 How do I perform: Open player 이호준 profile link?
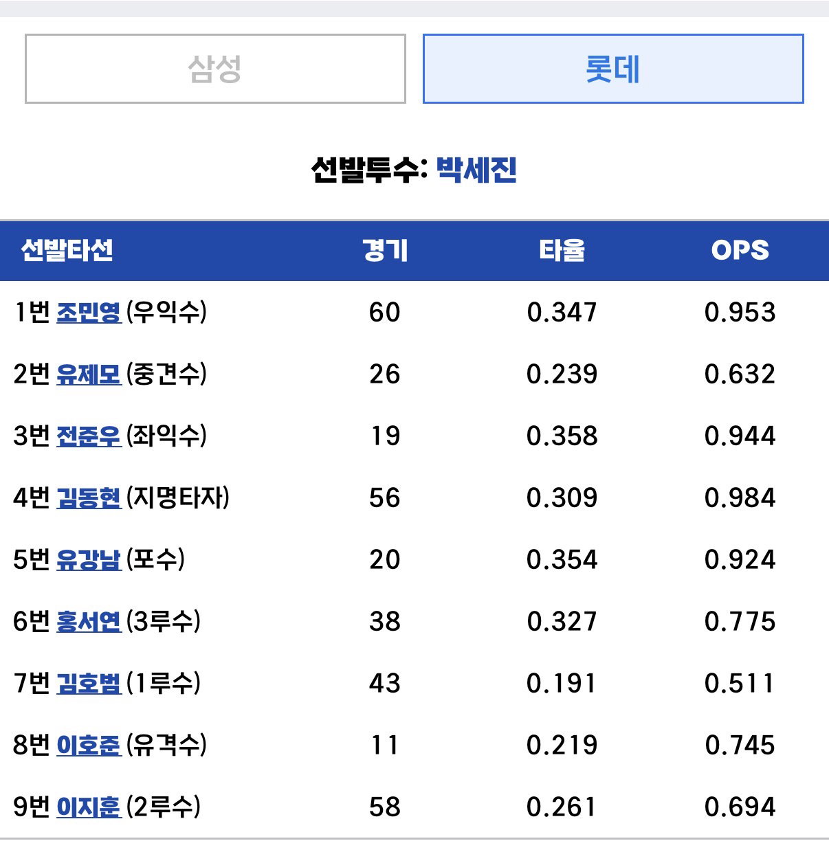(89, 745)
